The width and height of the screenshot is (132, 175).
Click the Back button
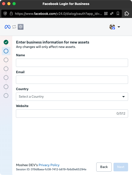coord(104,167)
